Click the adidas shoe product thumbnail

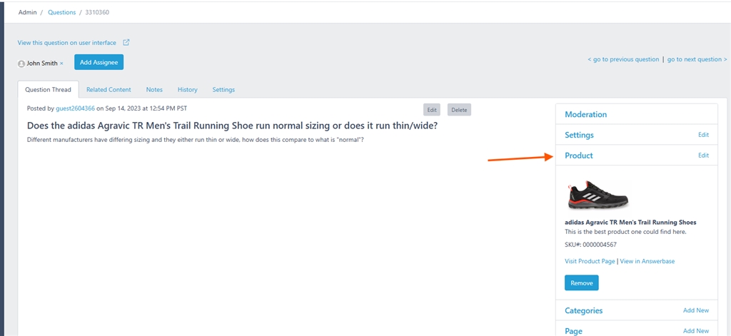(x=598, y=194)
